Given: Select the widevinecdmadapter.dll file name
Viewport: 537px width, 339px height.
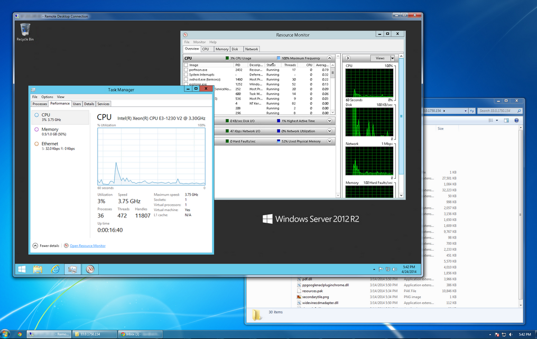Looking at the screenshot, I should click(x=320, y=303).
